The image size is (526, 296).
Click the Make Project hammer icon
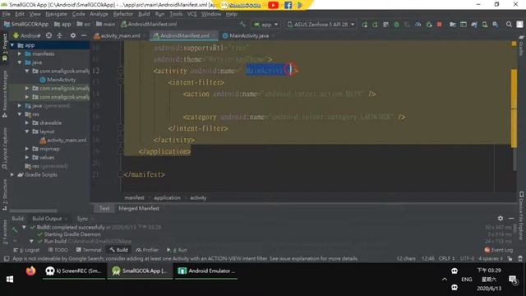pos(242,24)
